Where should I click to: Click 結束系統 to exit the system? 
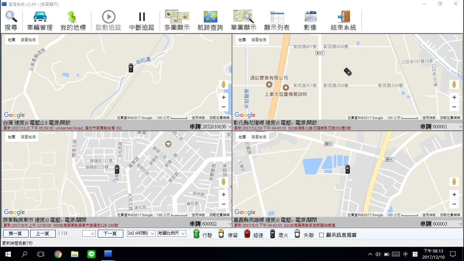(x=343, y=21)
